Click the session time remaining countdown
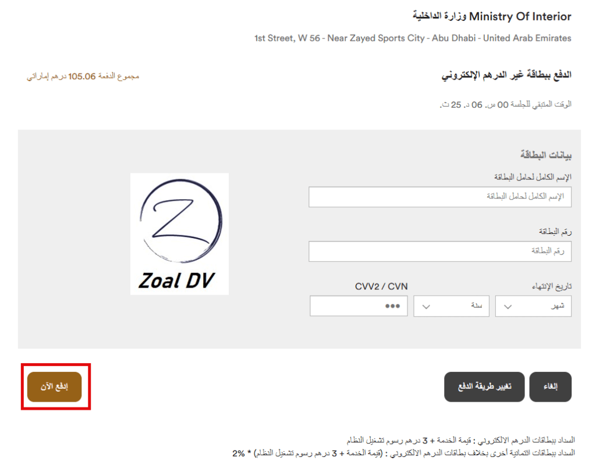The width and height of the screenshot is (596, 468). [506, 105]
